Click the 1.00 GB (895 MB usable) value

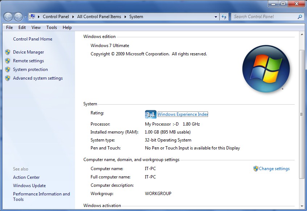[167, 132]
